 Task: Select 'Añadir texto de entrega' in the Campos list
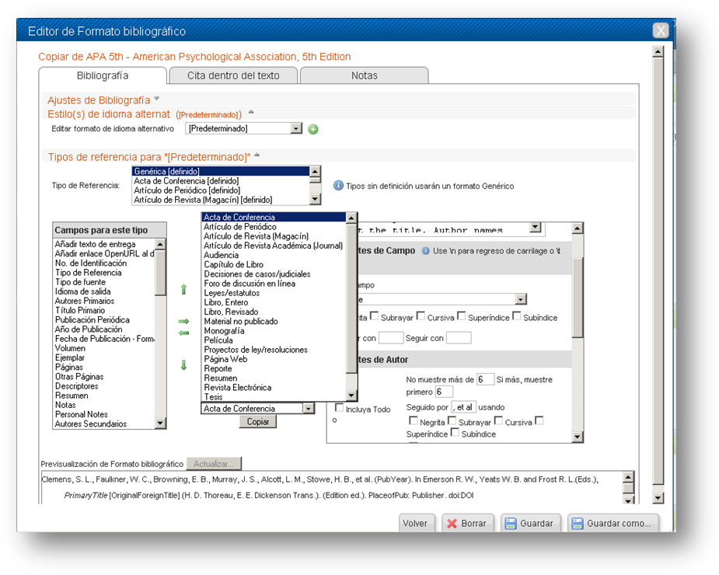(105, 244)
